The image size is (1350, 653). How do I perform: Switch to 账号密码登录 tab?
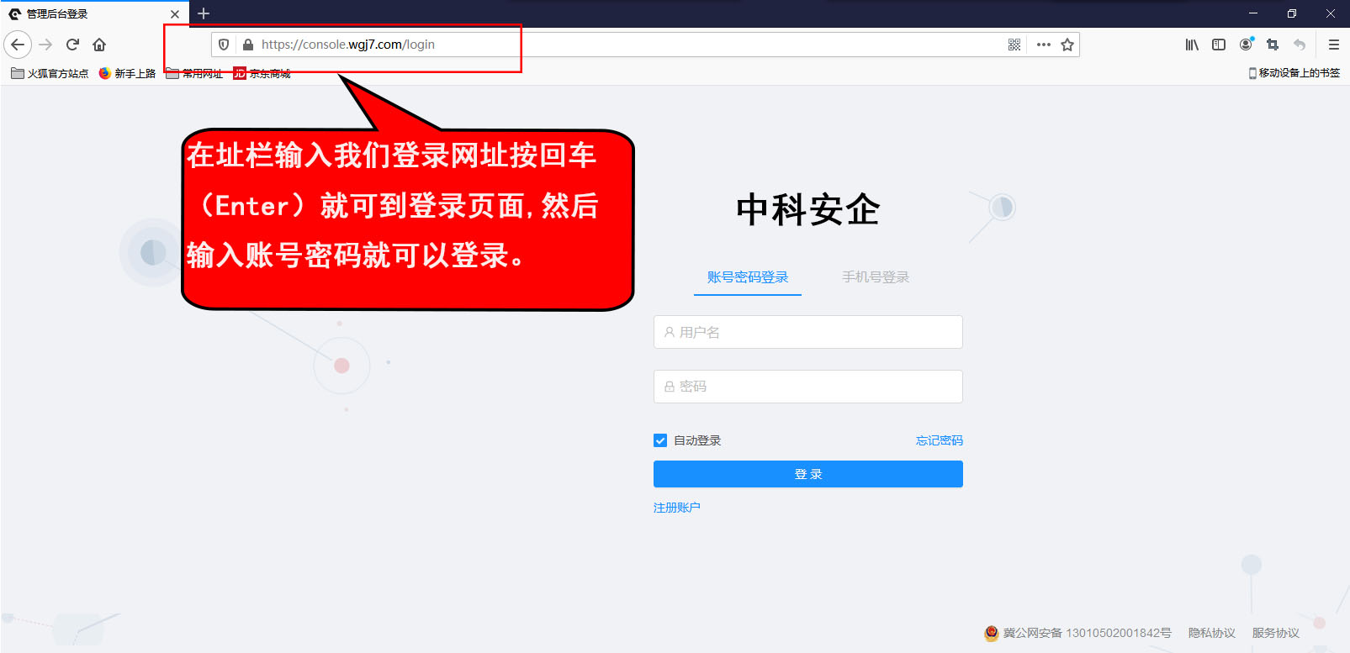(x=748, y=277)
